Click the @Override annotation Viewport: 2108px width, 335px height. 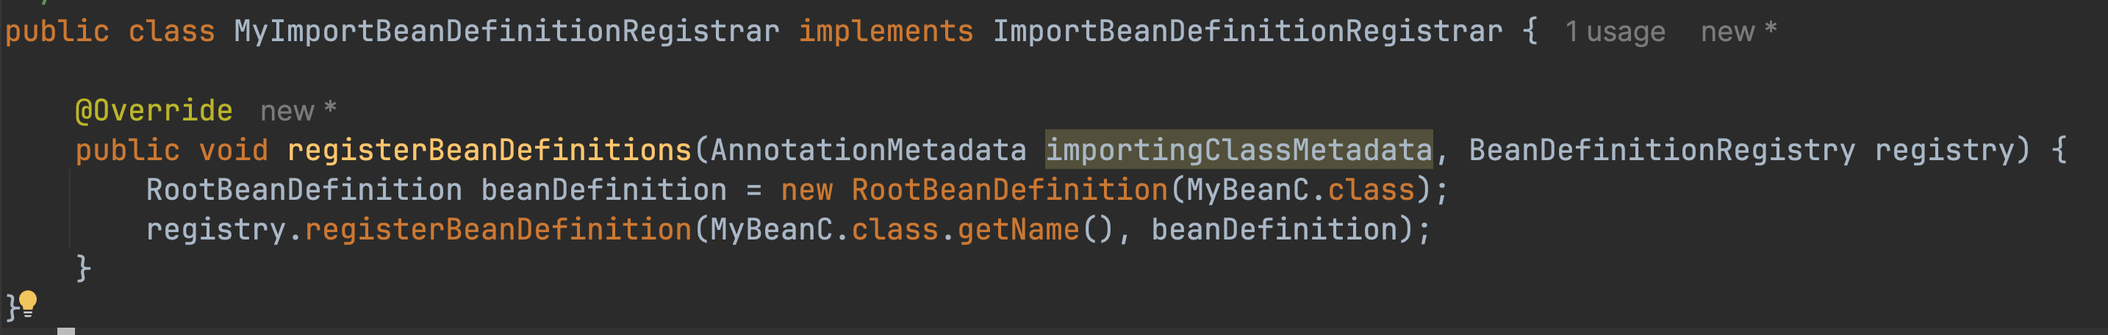[153, 110]
